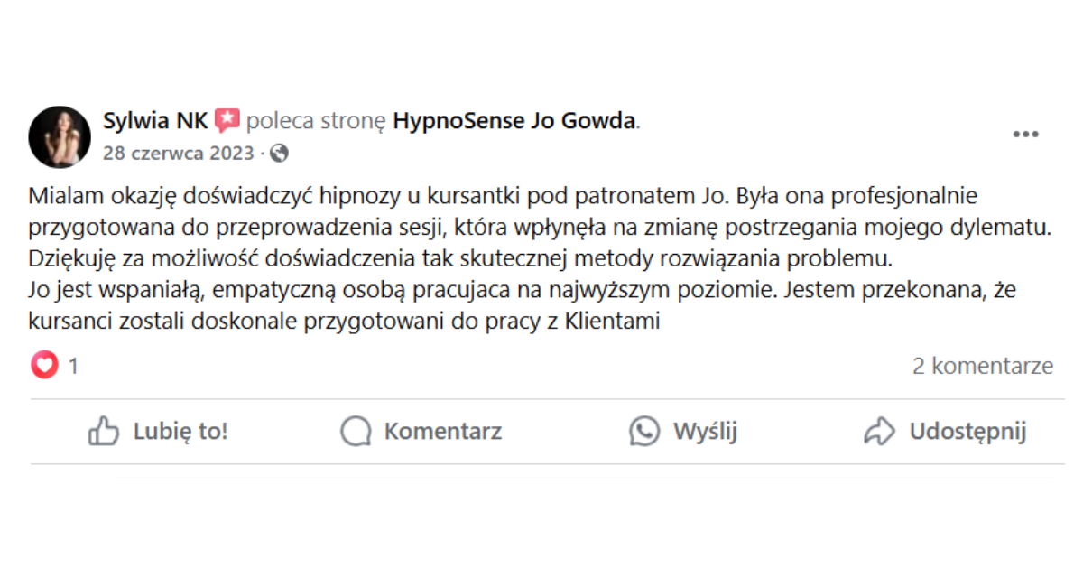1083x569 pixels.
Task: Open the three-dot post options menu
Action: pos(1025,135)
